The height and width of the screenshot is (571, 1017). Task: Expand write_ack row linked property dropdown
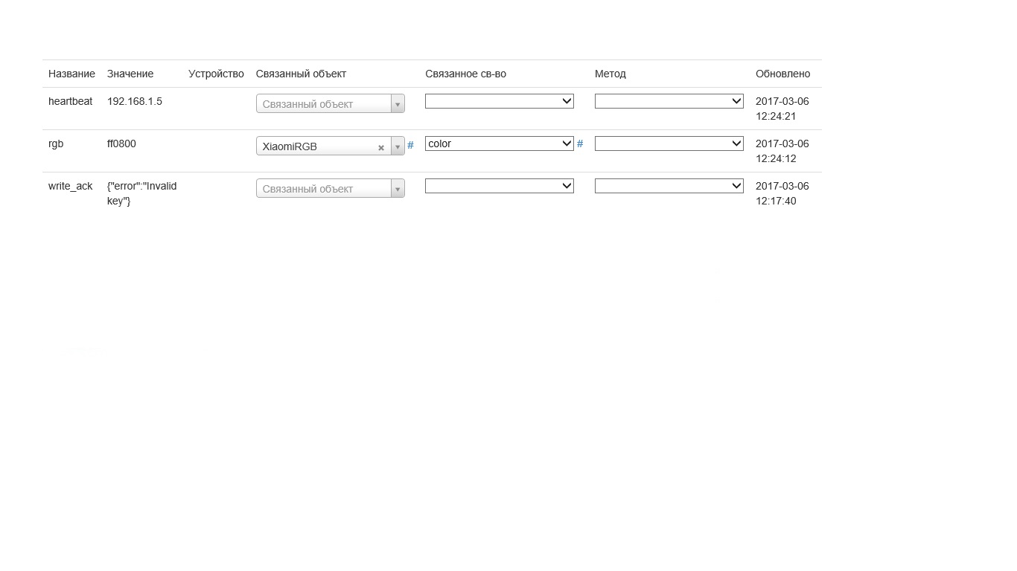click(499, 186)
